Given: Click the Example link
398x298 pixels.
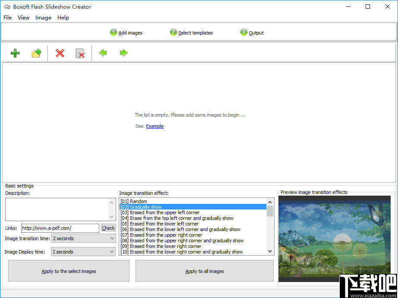Looking at the screenshot, I should coord(155,126).
